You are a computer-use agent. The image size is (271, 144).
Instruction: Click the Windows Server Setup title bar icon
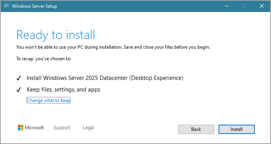click(7, 6)
